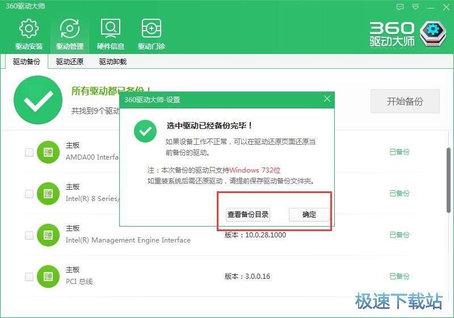454x318 pixels.
Task: Close the 360驱动大师-设置 dialog
Action: (x=327, y=99)
